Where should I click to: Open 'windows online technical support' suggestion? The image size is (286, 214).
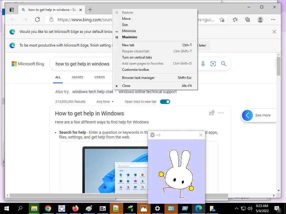[147, 91]
